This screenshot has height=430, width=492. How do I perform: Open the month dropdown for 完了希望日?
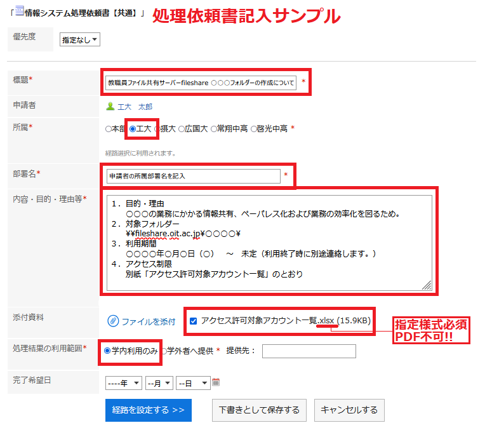[159, 383]
